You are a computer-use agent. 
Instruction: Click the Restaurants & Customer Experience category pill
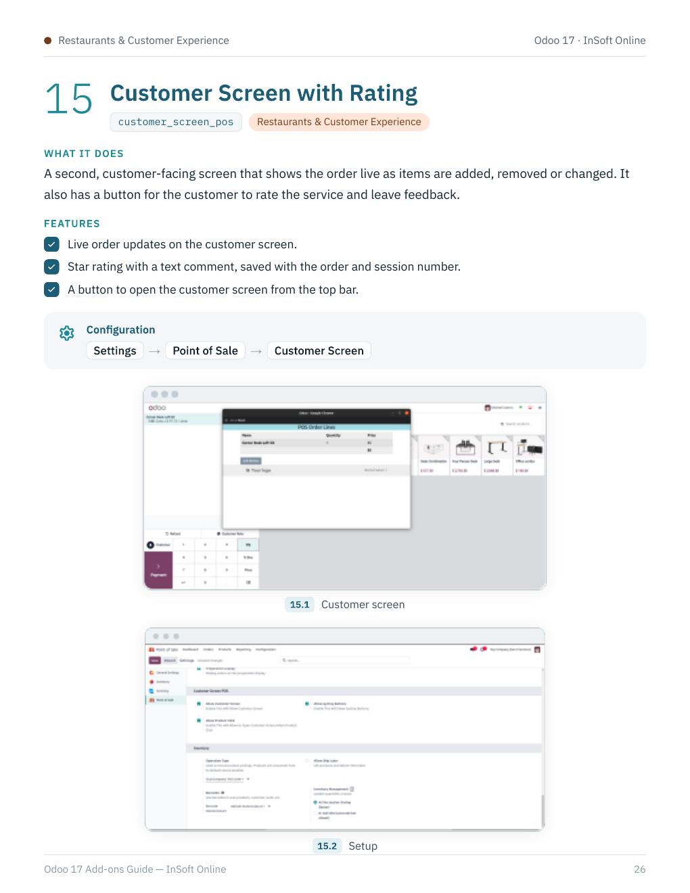339,122
